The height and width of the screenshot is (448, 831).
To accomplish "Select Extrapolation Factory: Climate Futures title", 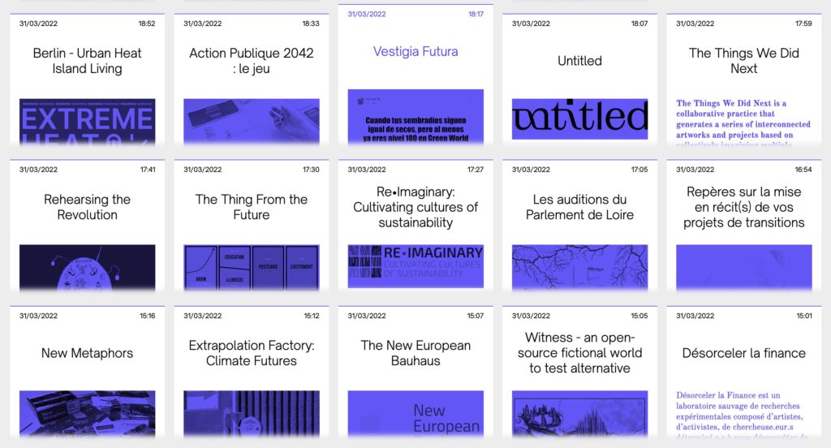I will 252,353.
